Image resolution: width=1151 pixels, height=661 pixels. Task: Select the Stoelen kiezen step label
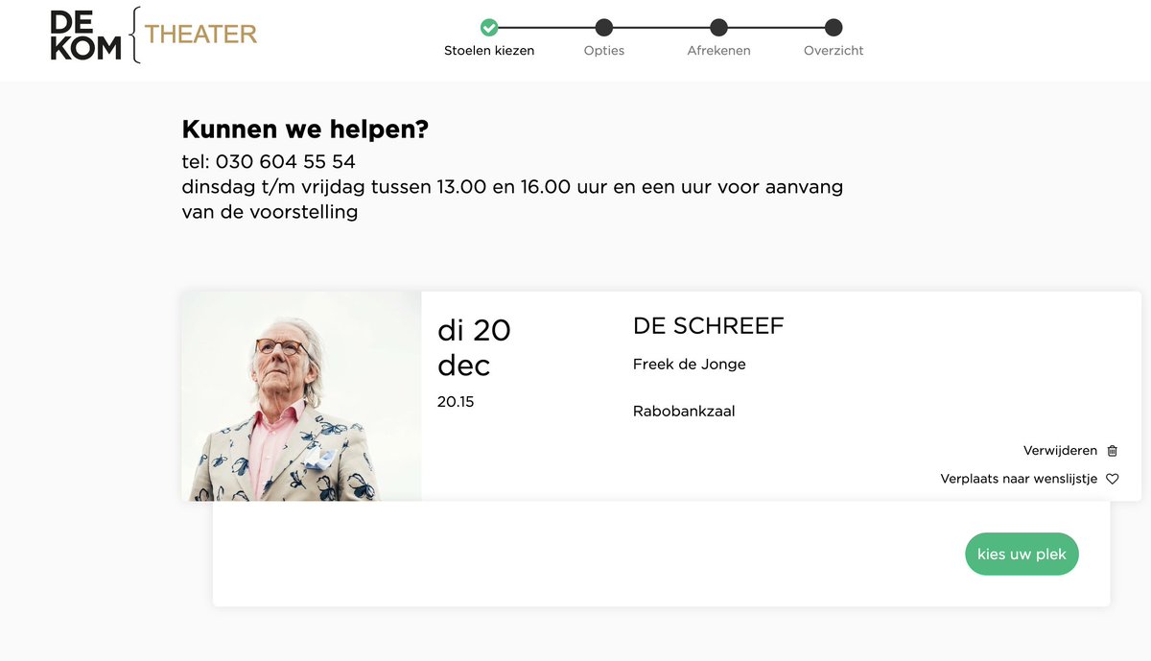pyautogui.click(x=489, y=51)
